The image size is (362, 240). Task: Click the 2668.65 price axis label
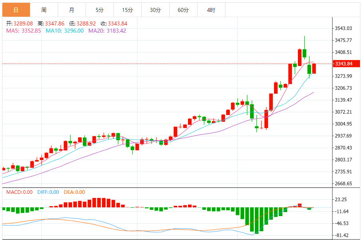(x=344, y=183)
